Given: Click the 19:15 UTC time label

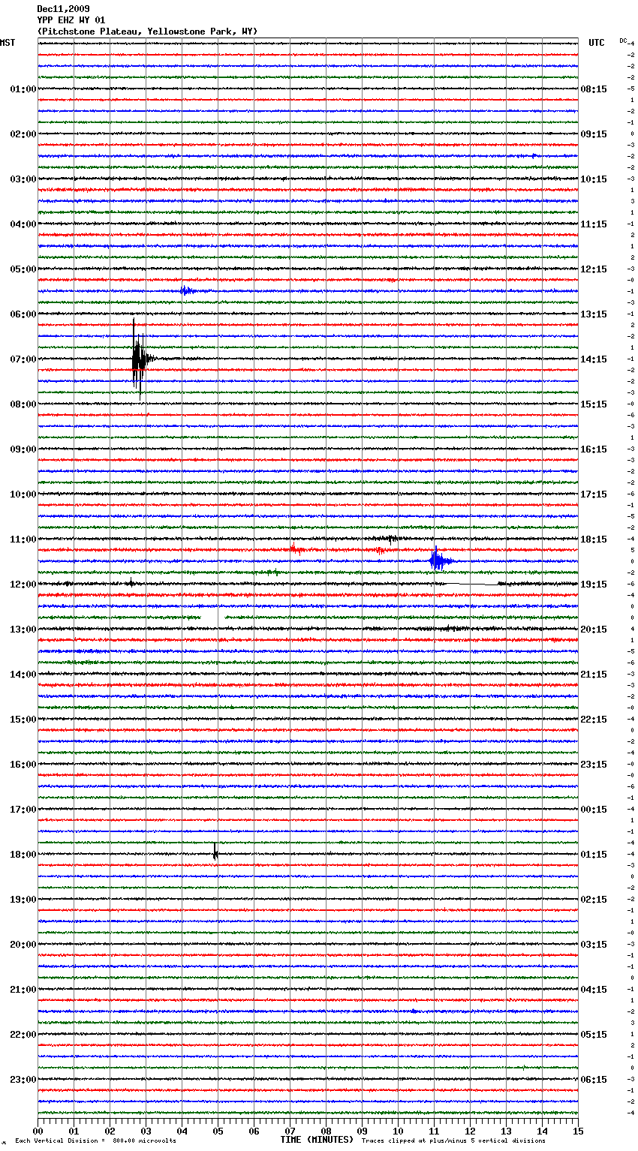Looking at the screenshot, I should tap(594, 585).
